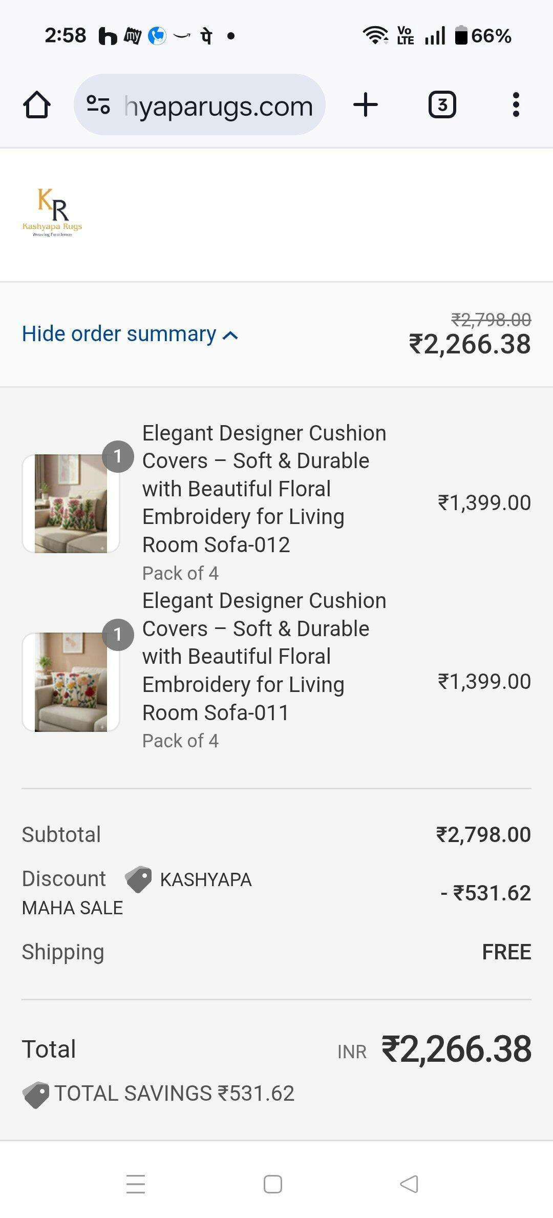This screenshot has width=553, height=1218.
Task: Tap the browser home icon
Action: pyautogui.click(x=37, y=105)
